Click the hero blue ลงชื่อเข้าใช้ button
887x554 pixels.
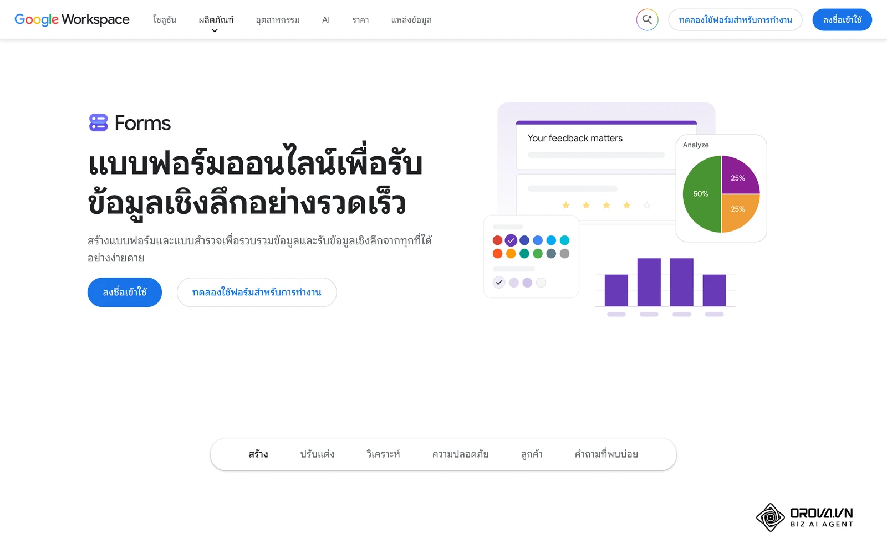(125, 292)
